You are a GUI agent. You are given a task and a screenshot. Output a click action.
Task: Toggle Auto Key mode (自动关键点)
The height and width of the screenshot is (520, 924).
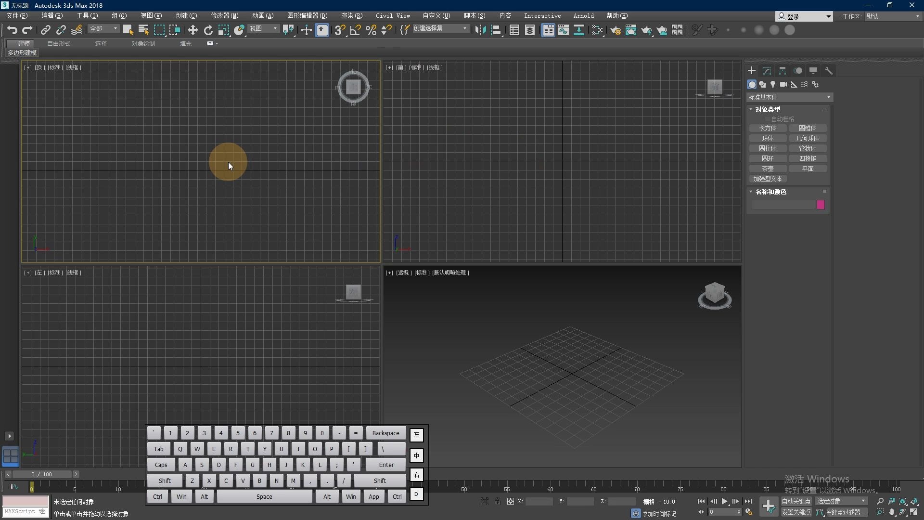point(796,501)
